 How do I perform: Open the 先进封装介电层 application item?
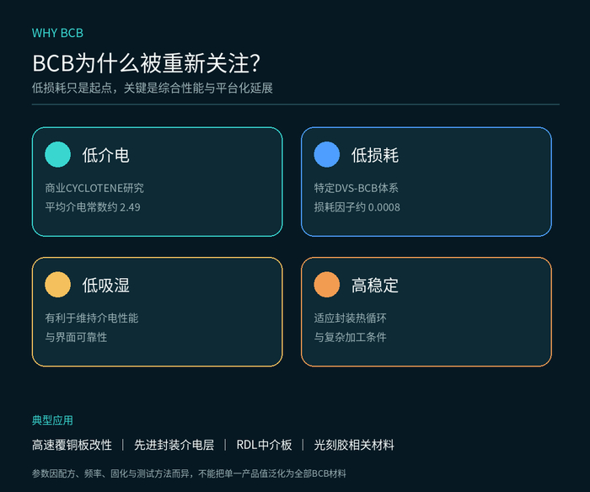(174, 445)
